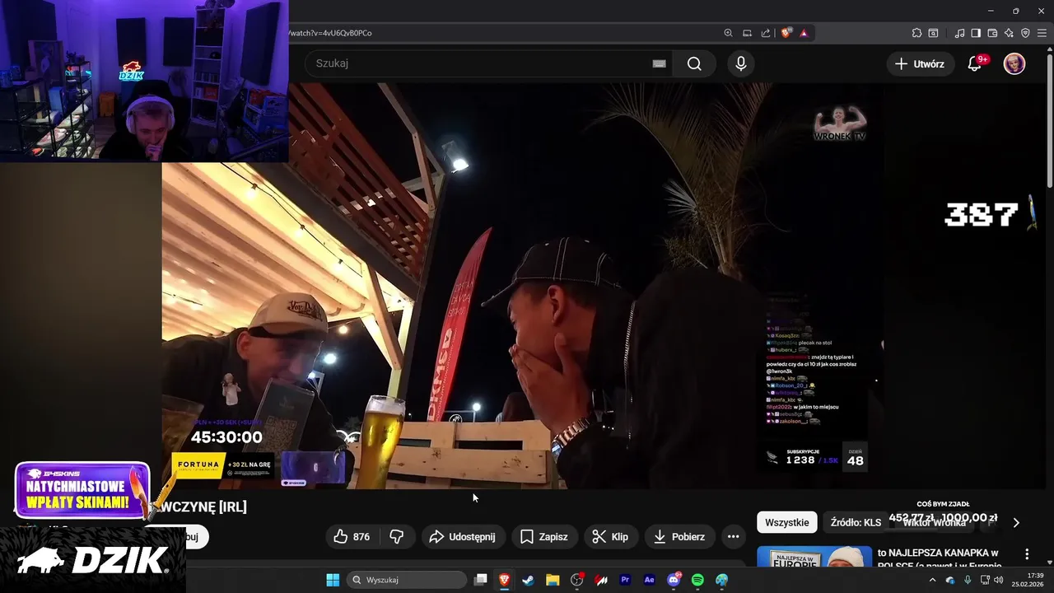Viewport: 1054px width, 593px height.
Task: Start voice search with the microphone icon
Action: pos(741,63)
